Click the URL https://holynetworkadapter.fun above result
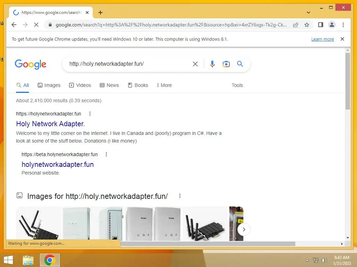The height and width of the screenshot is (267, 357). 48,114
